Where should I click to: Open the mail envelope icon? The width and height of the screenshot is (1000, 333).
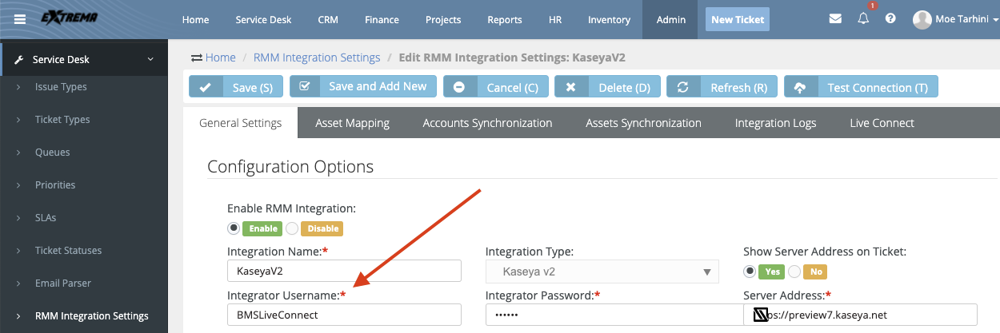click(835, 19)
